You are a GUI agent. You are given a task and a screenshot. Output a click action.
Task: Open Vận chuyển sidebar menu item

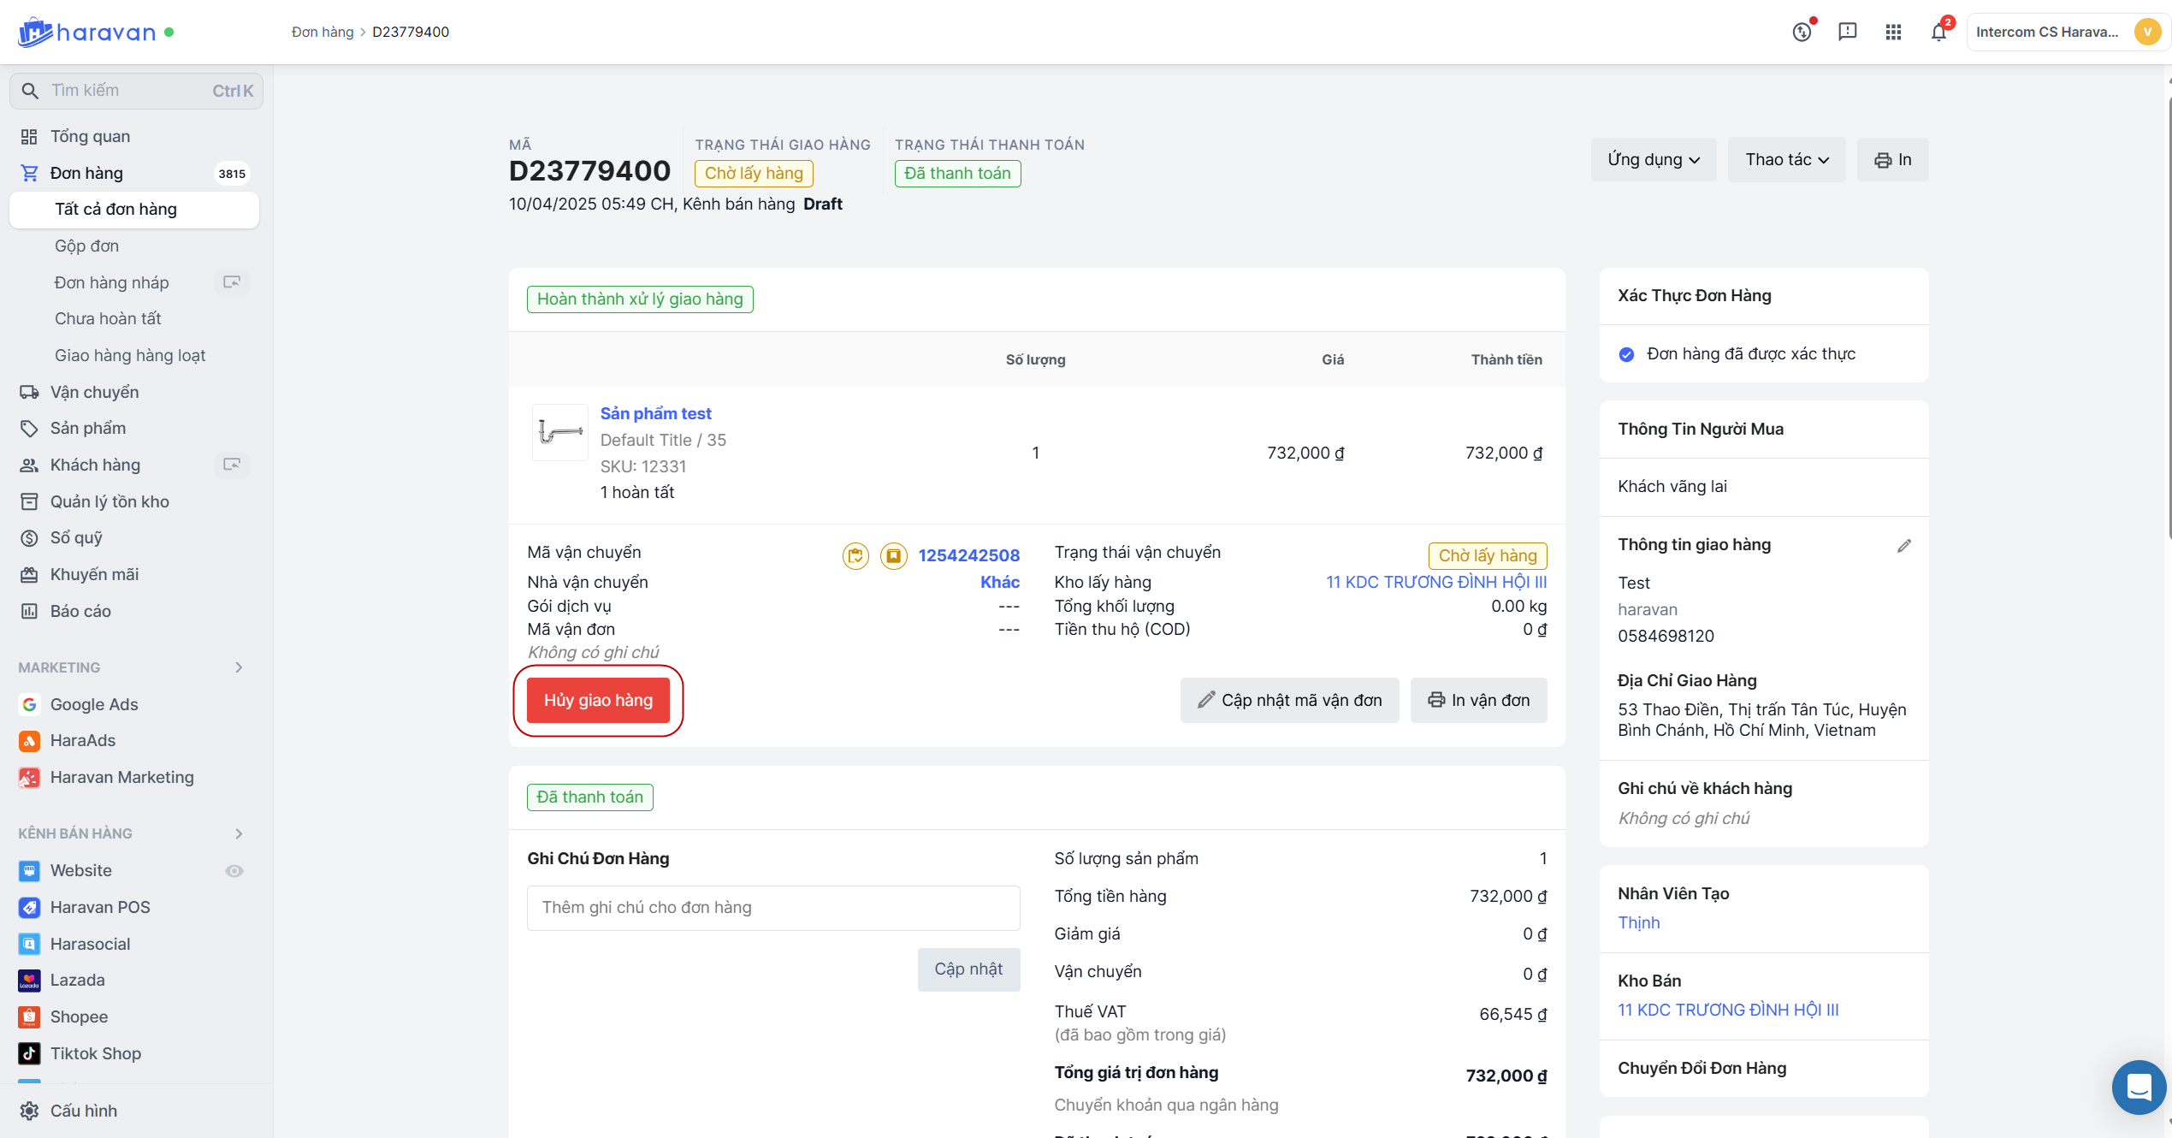94,393
